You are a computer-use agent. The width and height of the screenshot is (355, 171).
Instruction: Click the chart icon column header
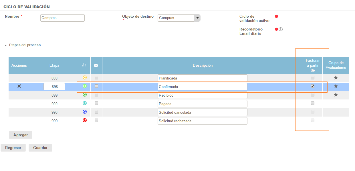[x=84, y=66]
